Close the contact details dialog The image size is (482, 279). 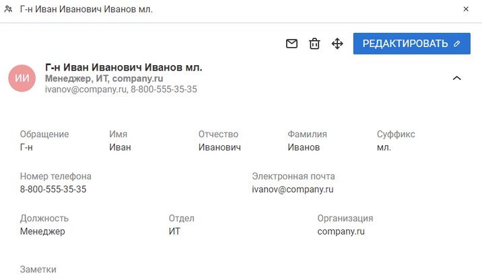coord(466,9)
